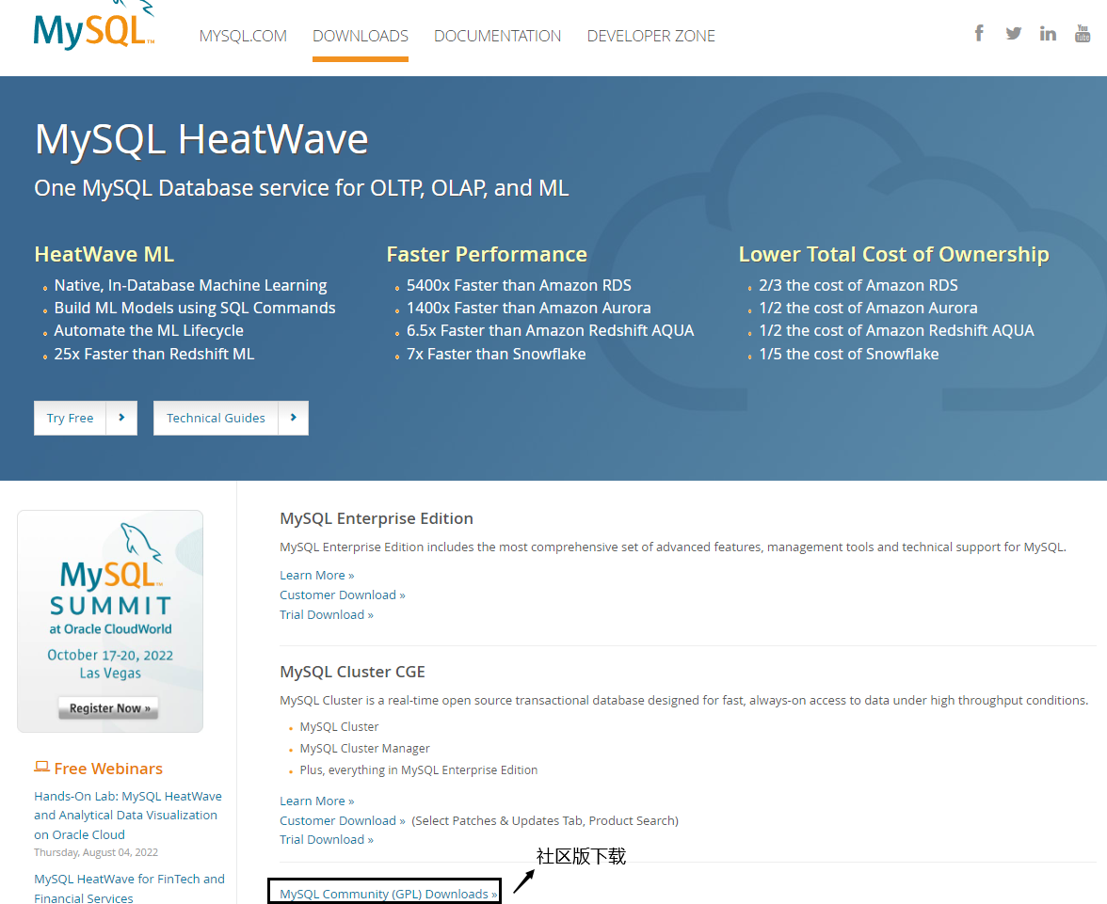Click the MySQL Cluster CGE heading
Viewport: 1107px width, 904px height.
(x=352, y=672)
